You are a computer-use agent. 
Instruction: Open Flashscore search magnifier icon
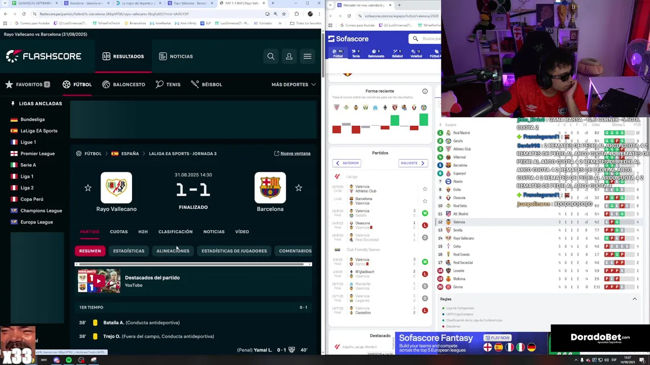pos(271,56)
